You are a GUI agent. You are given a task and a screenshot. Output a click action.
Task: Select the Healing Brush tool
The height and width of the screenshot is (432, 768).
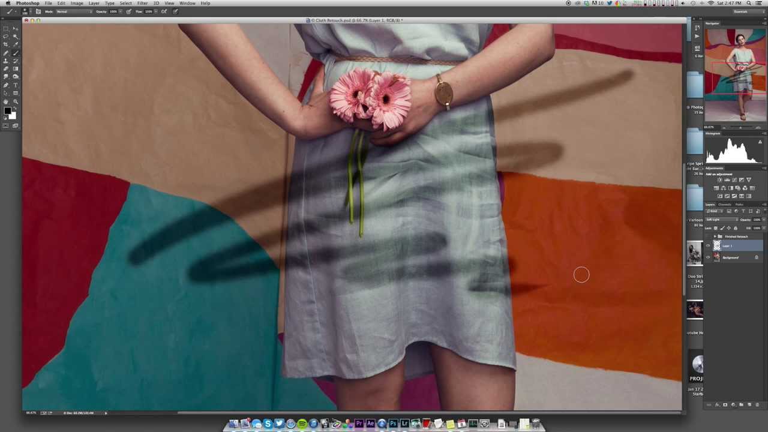6,53
